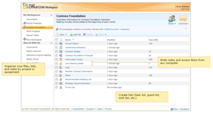Check the Information Guide row checkbox
Image resolution: width=213 pixels, height=114 pixels.
57,59
